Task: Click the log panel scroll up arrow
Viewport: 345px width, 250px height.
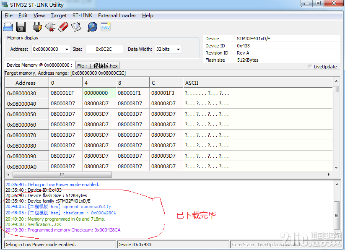Action: point(337,184)
